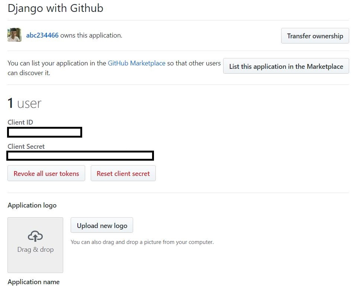Select the redacted Client Secret value
This screenshot has width=357, height=289.
pyautogui.click(x=80, y=156)
